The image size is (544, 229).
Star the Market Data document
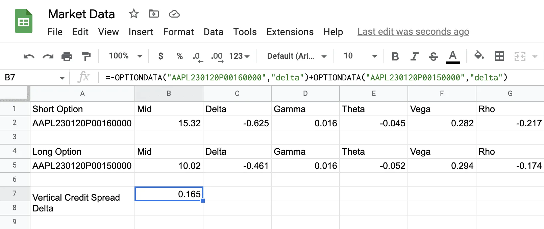[x=134, y=14]
